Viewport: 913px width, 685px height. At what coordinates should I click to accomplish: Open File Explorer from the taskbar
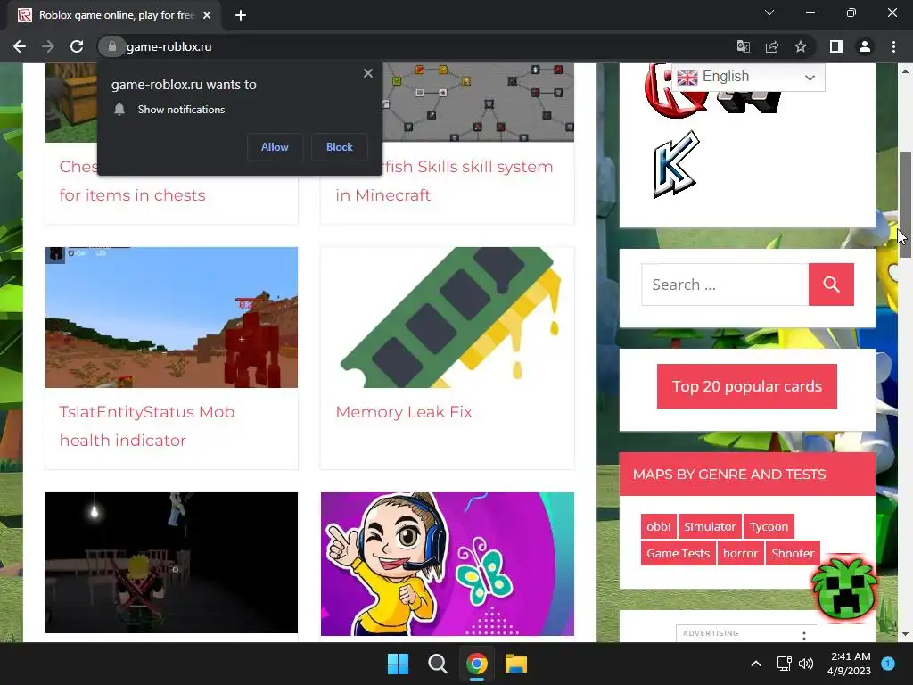click(x=516, y=664)
